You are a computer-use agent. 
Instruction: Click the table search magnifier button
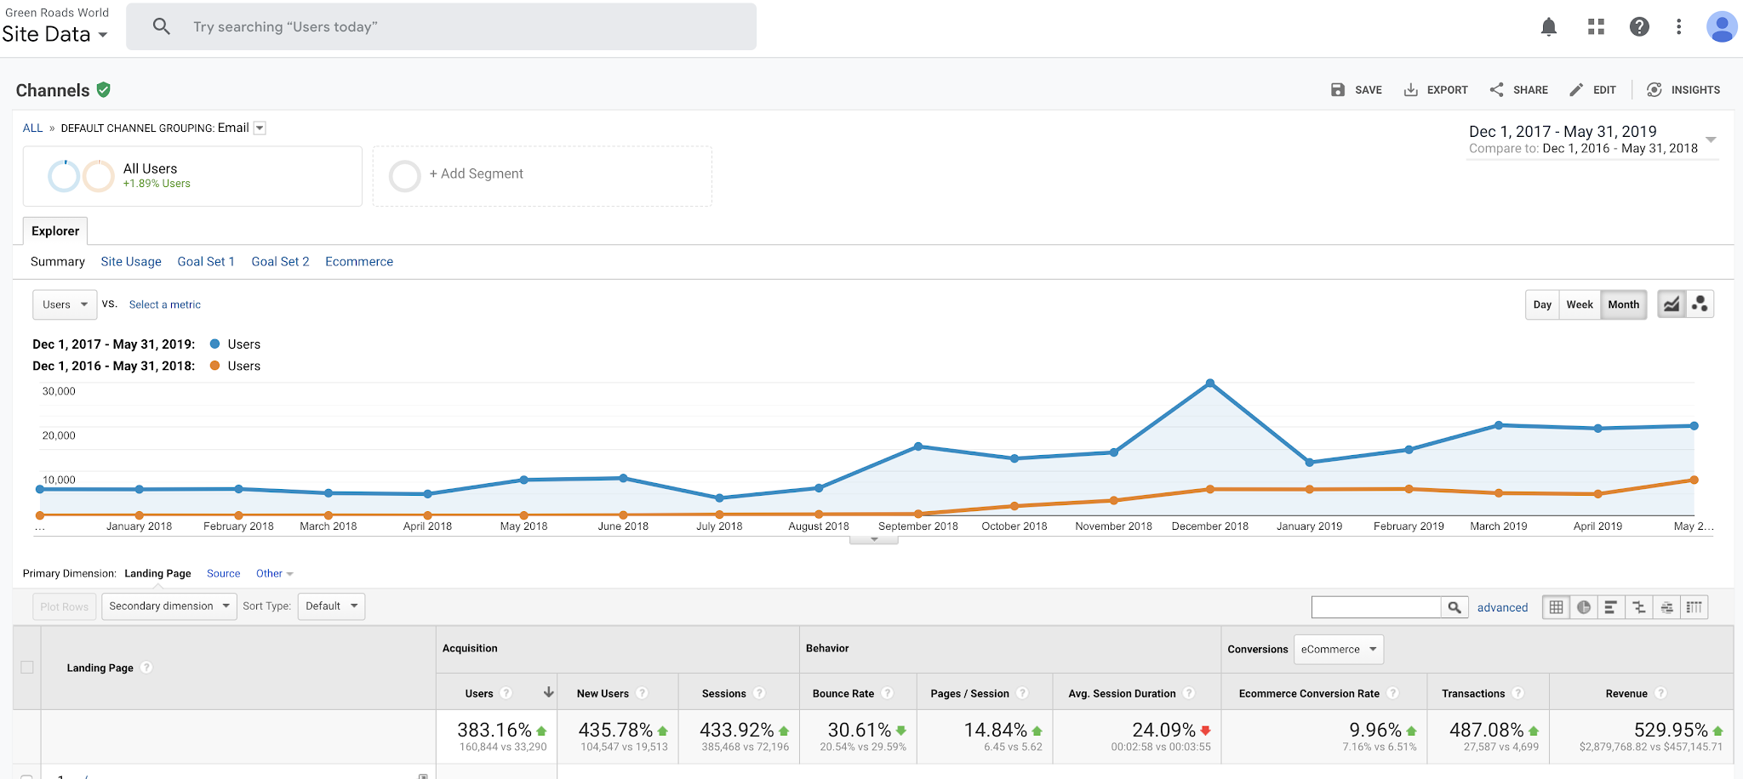pos(1454,607)
